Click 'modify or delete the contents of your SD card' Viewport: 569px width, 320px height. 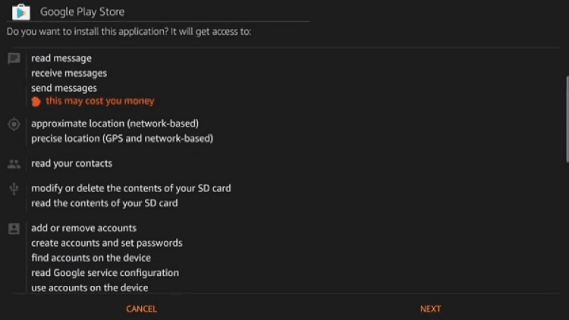click(x=130, y=188)
